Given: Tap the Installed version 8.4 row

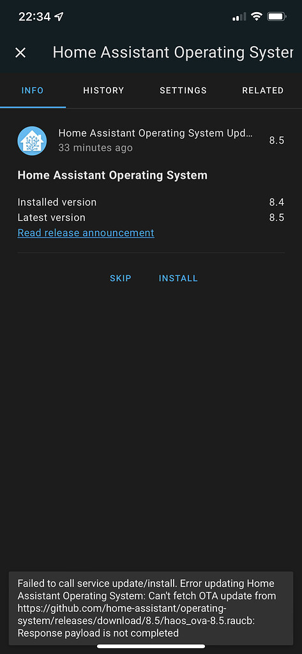Looking at the screenshot, I should 151,202.
